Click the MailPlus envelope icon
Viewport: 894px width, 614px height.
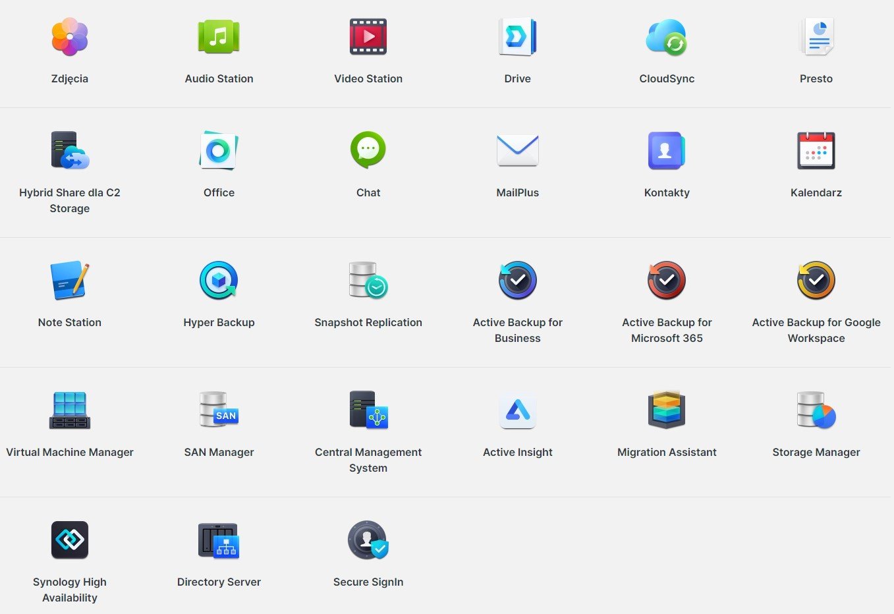[517, 150]
